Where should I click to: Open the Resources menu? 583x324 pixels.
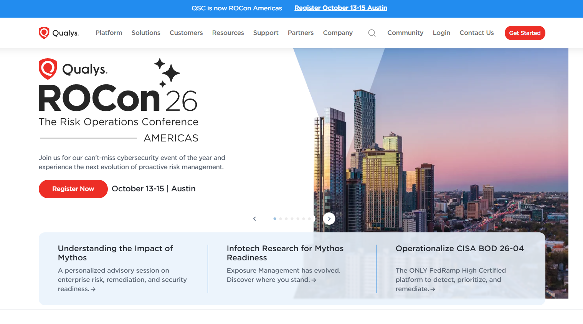click(x=228, y=33)
